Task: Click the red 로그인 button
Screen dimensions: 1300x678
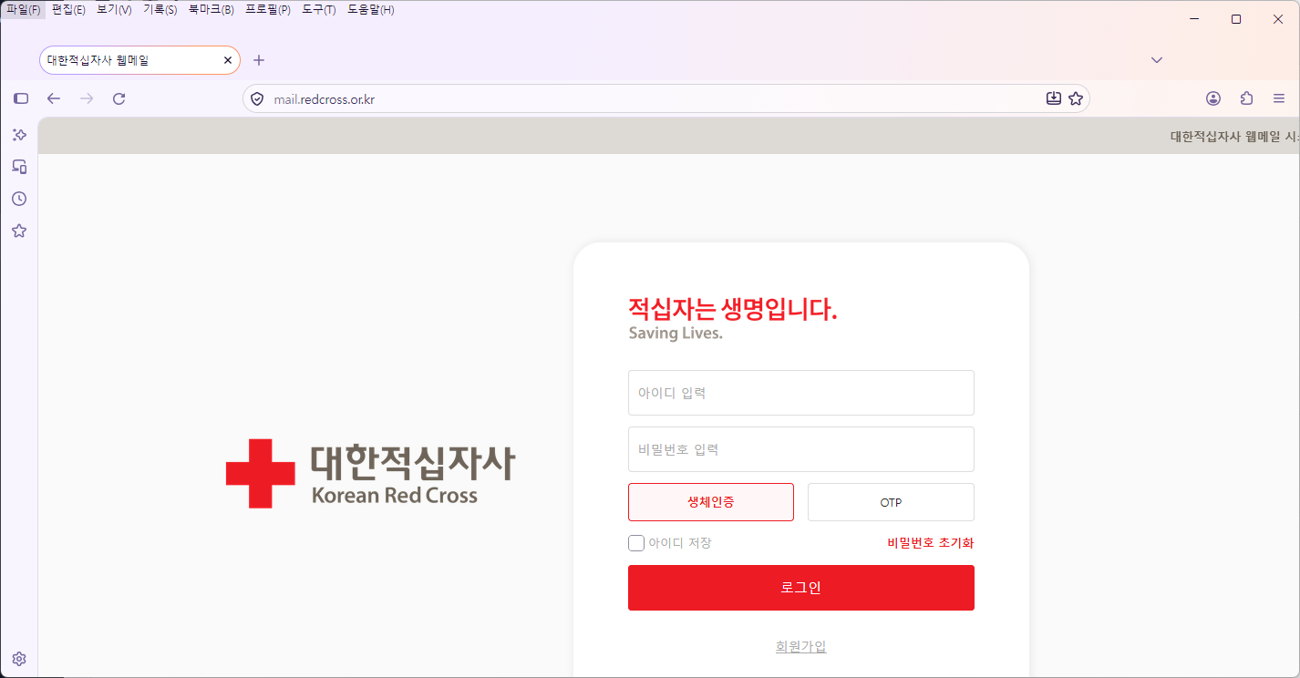Action: [801, 588]
